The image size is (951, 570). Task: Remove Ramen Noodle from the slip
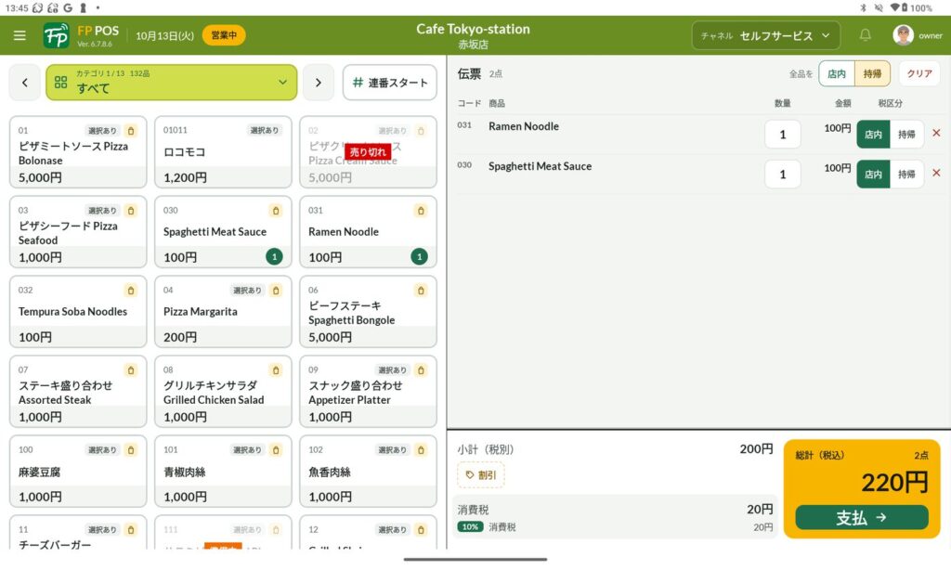pos(936,133)
